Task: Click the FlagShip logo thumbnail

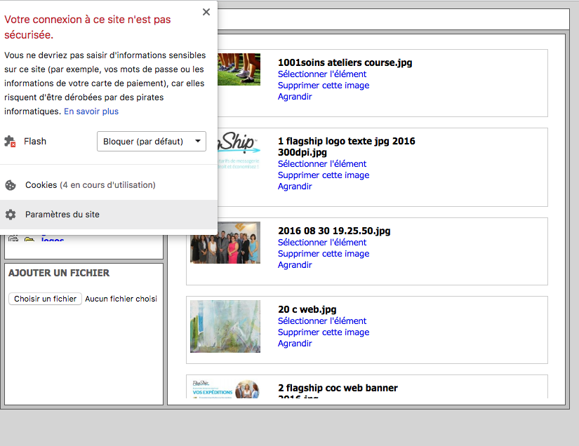Action: (239, 151)
